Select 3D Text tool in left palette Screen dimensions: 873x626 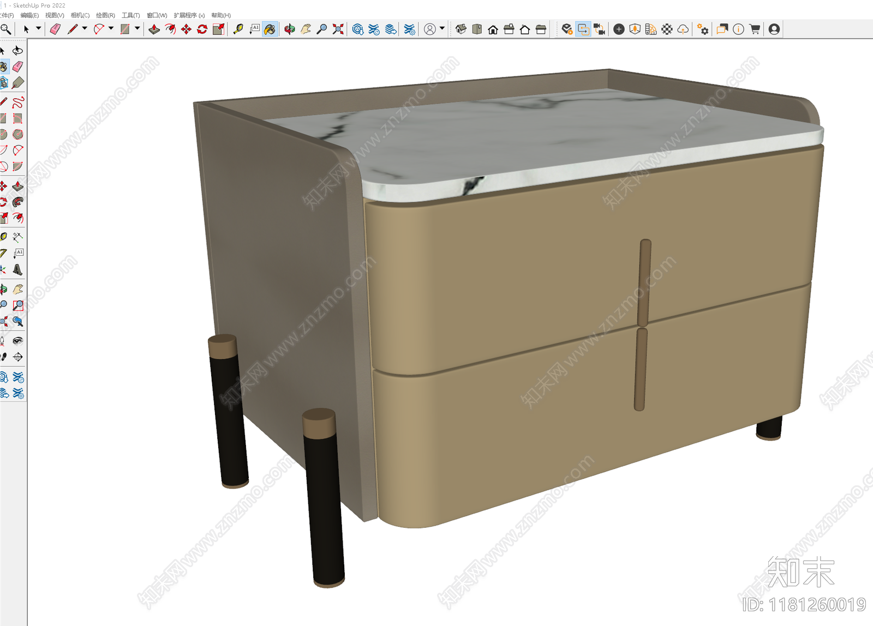(18, 269)
